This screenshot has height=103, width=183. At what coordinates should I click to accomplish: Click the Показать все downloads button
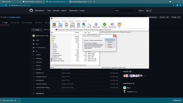[x=177, y=100]
